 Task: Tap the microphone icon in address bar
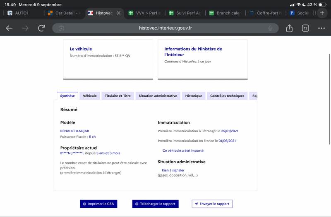(x=270, y=28)
